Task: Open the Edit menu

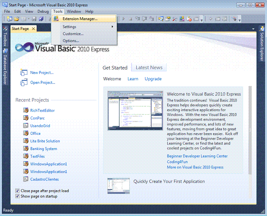Action: 17,11
